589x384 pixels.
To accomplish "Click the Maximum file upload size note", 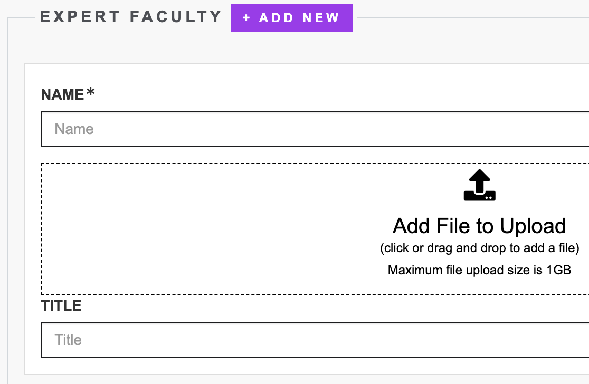I will (479, 270).
